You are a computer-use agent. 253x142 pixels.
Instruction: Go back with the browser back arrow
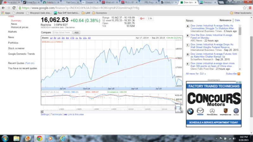coord(3,8)
